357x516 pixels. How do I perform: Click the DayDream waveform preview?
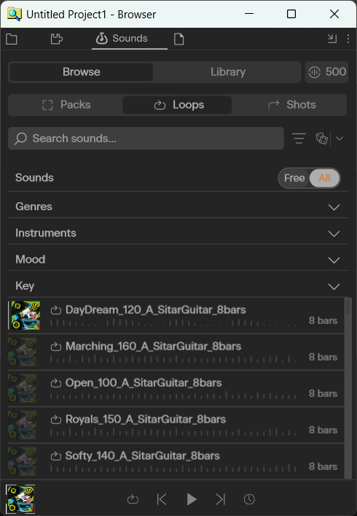(173, 323)
